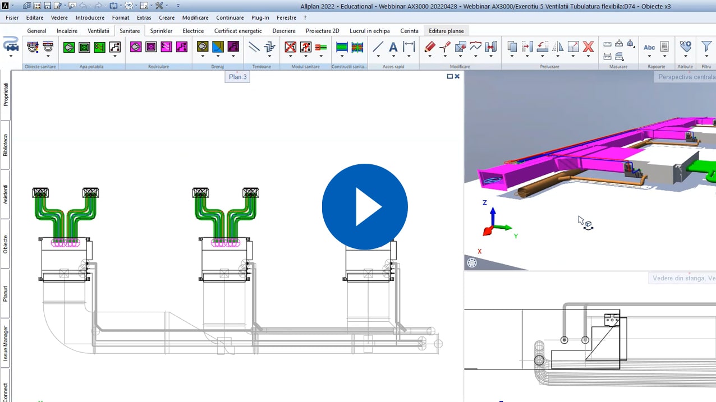Click the olive Drenaj component icon
Image resolution: width=716 pixels, height=402 pixels.
(203, 47)
